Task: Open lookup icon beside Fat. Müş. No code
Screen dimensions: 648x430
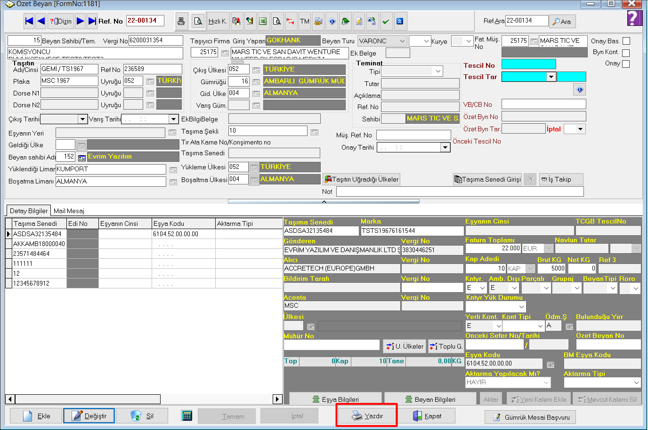Action: click(x=534, y=41)
